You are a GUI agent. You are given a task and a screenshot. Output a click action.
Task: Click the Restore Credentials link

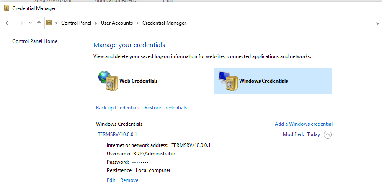coord(165,108)
